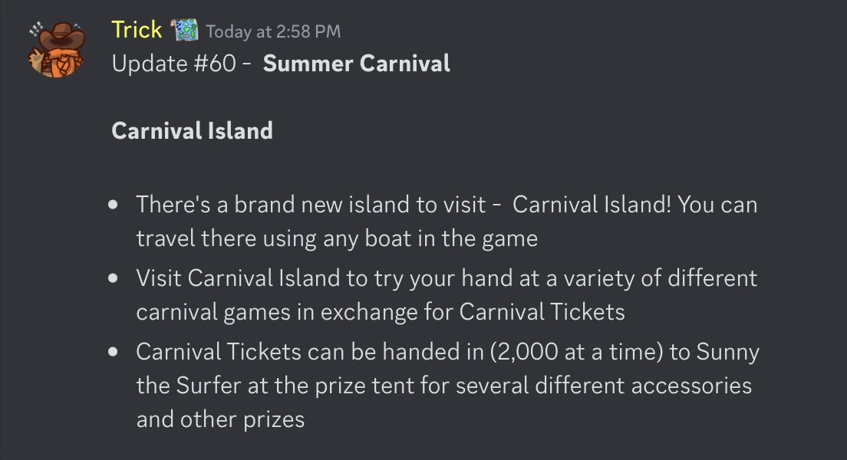Open the profile icon of the message author

pos(56,46)
